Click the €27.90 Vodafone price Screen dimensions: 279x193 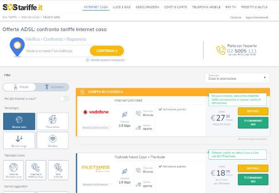click(x=221, y=118)
